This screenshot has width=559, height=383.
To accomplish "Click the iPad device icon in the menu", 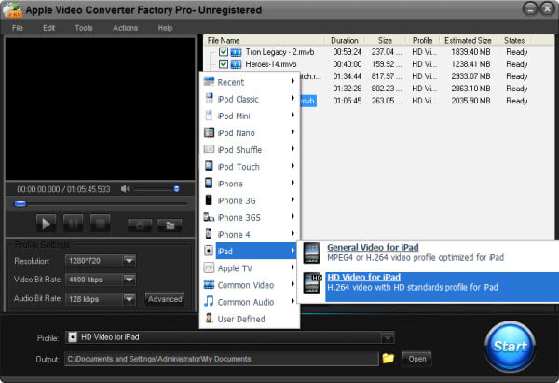I will click(209, 251).
